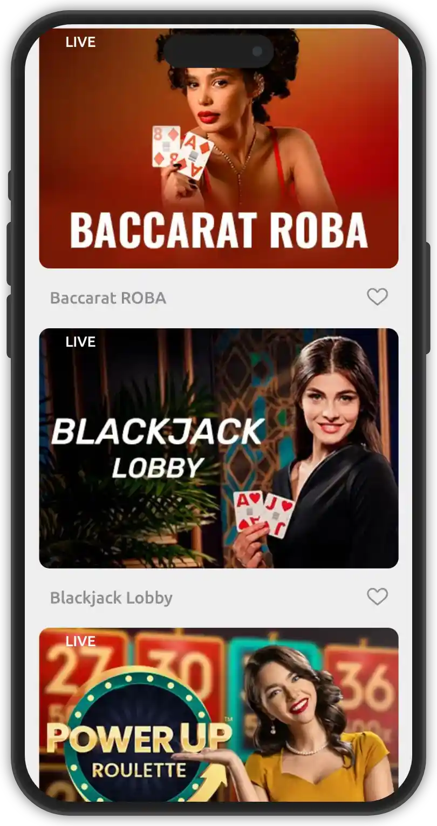This screenshot has width=437, height=826.
Task: Open the Blackjack Lobby game thumbnail
Action: coord(218,448)
